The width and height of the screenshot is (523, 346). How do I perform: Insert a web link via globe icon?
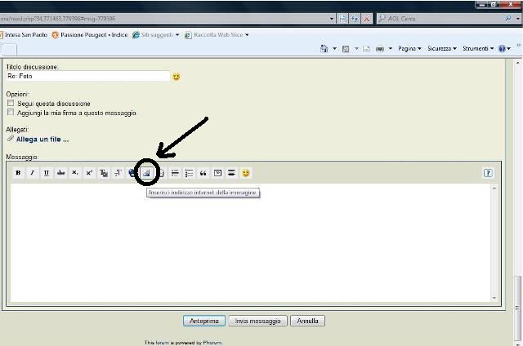tap(132, 173)
